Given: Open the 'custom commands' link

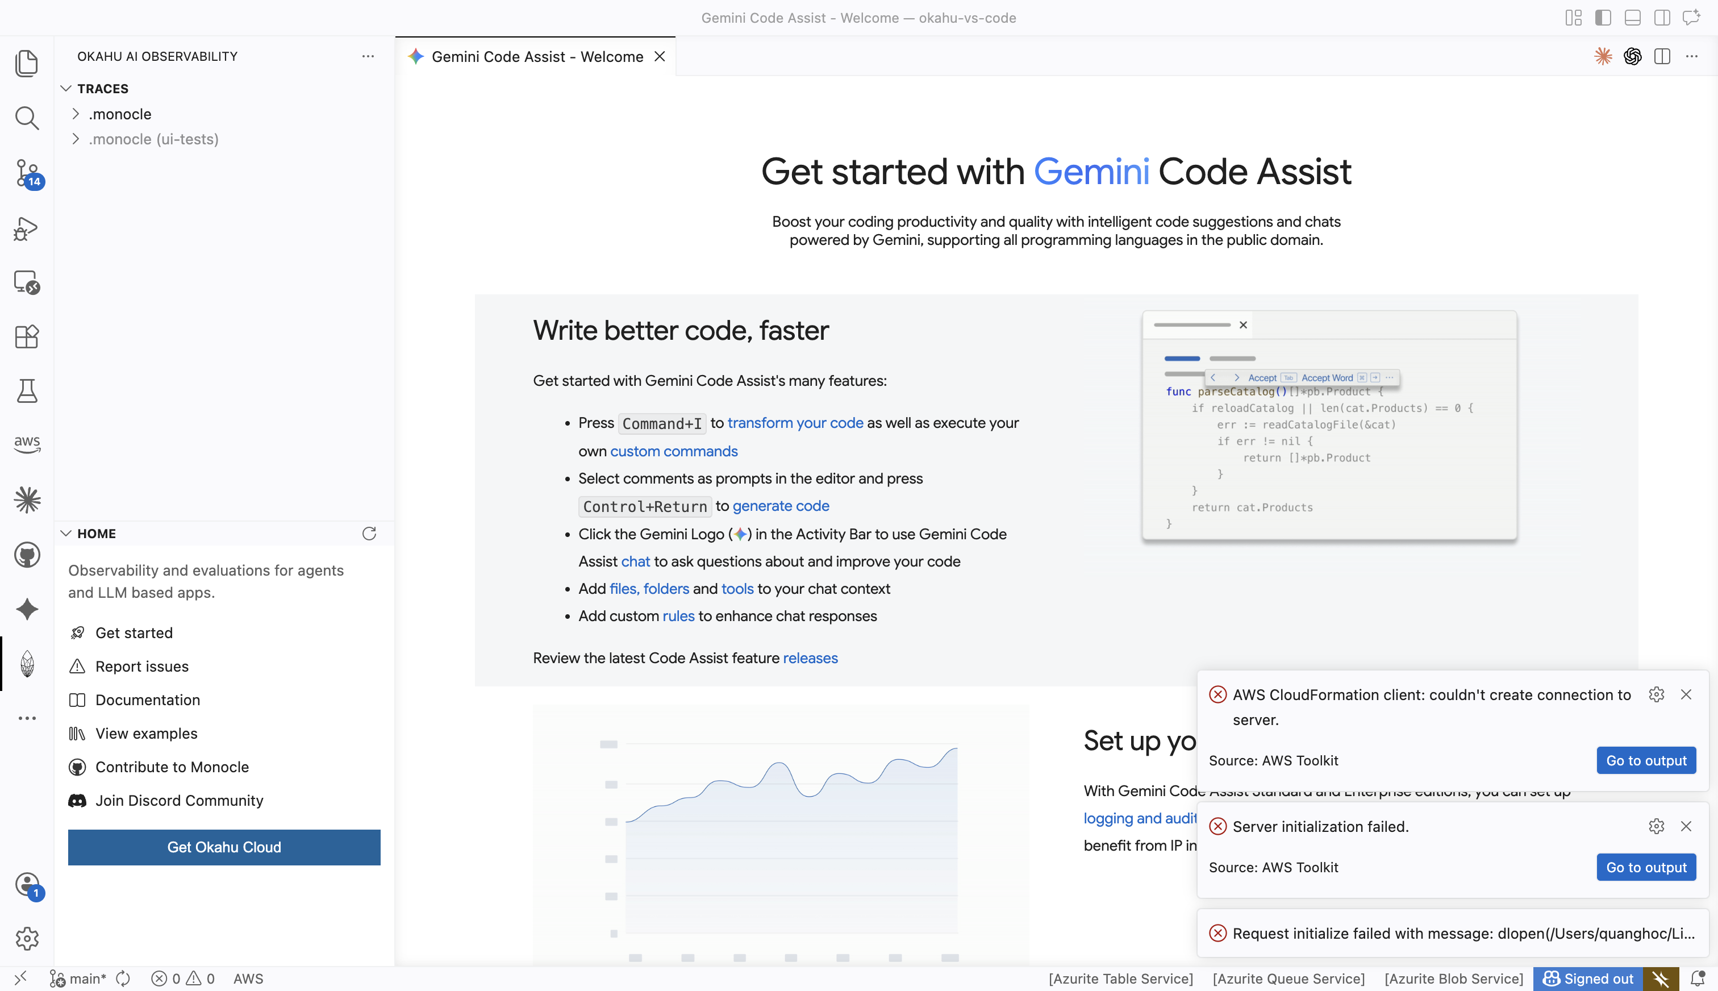Looking at the screenshot, I should tap(674, 451).
